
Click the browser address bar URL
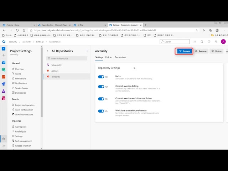coord(95,30)
